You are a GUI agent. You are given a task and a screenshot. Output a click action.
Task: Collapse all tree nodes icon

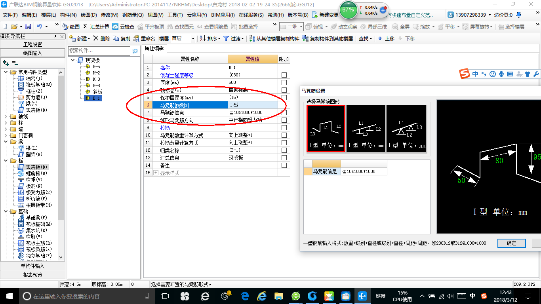(15, 63)
